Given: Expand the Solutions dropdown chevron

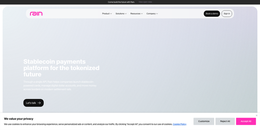Looking at the screenshot, I should 126,14.
